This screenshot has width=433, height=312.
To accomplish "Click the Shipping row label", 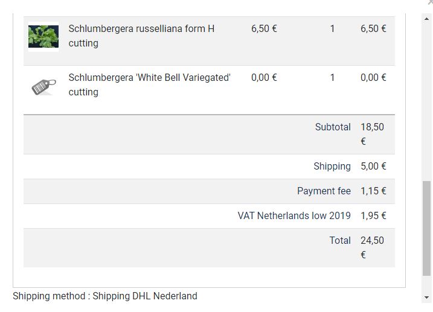I will pos(332,167).
